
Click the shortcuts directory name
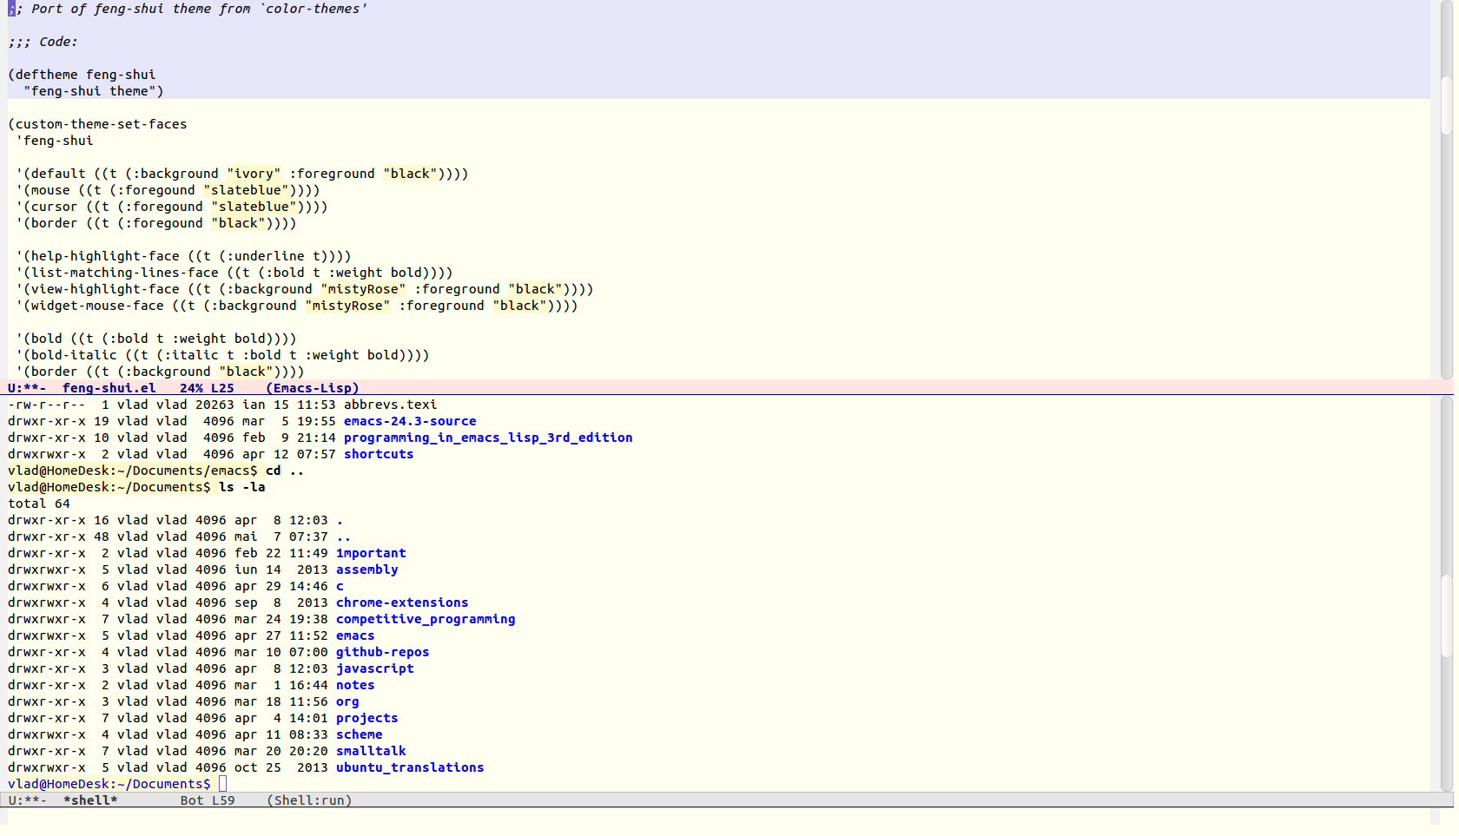pyautogui.click(x=379, y=454)
